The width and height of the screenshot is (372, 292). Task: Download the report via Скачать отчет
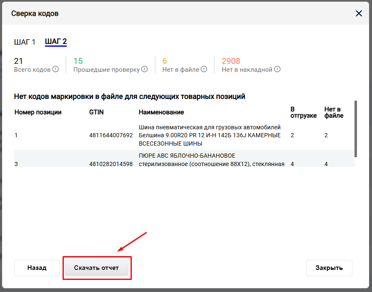[x=97, y=268]
